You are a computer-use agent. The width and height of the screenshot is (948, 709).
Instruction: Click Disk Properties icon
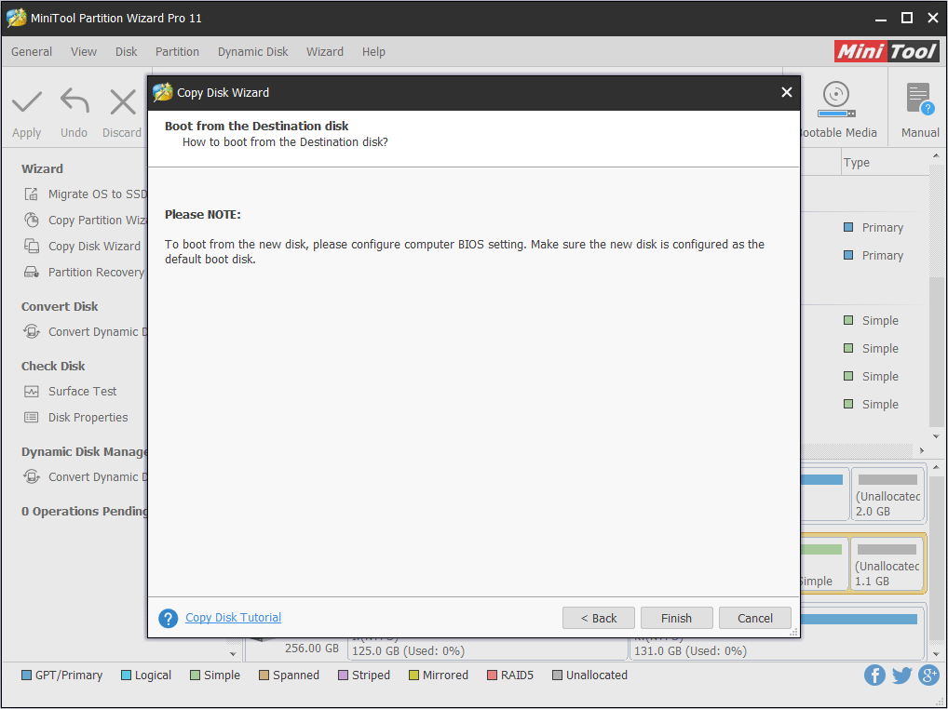click(x=32, y=418)
